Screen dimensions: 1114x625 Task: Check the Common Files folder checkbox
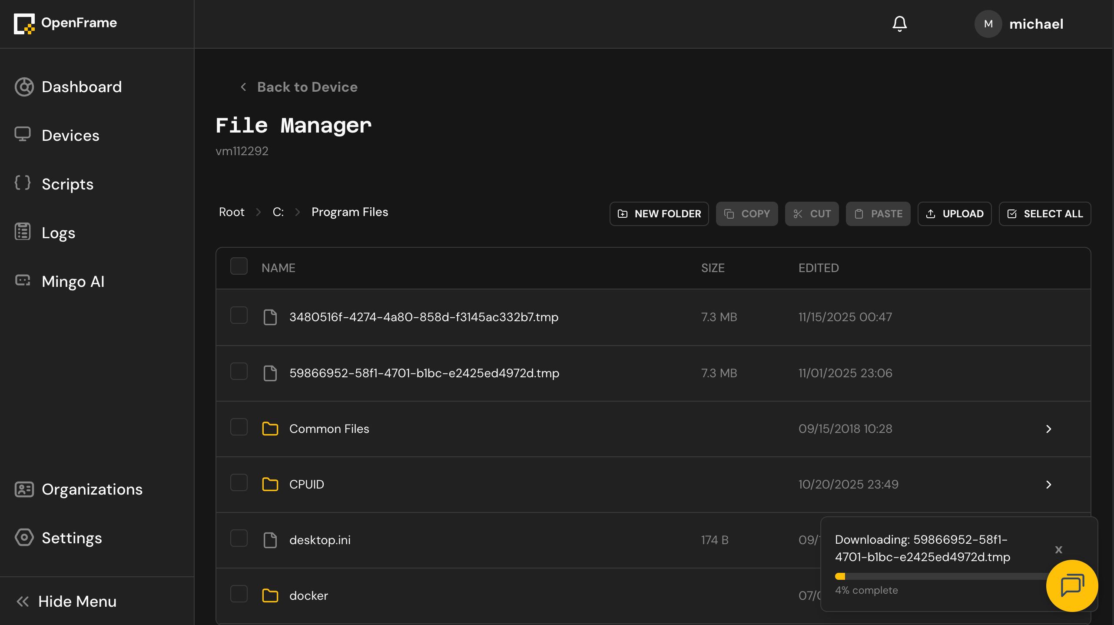pos(239,427)
